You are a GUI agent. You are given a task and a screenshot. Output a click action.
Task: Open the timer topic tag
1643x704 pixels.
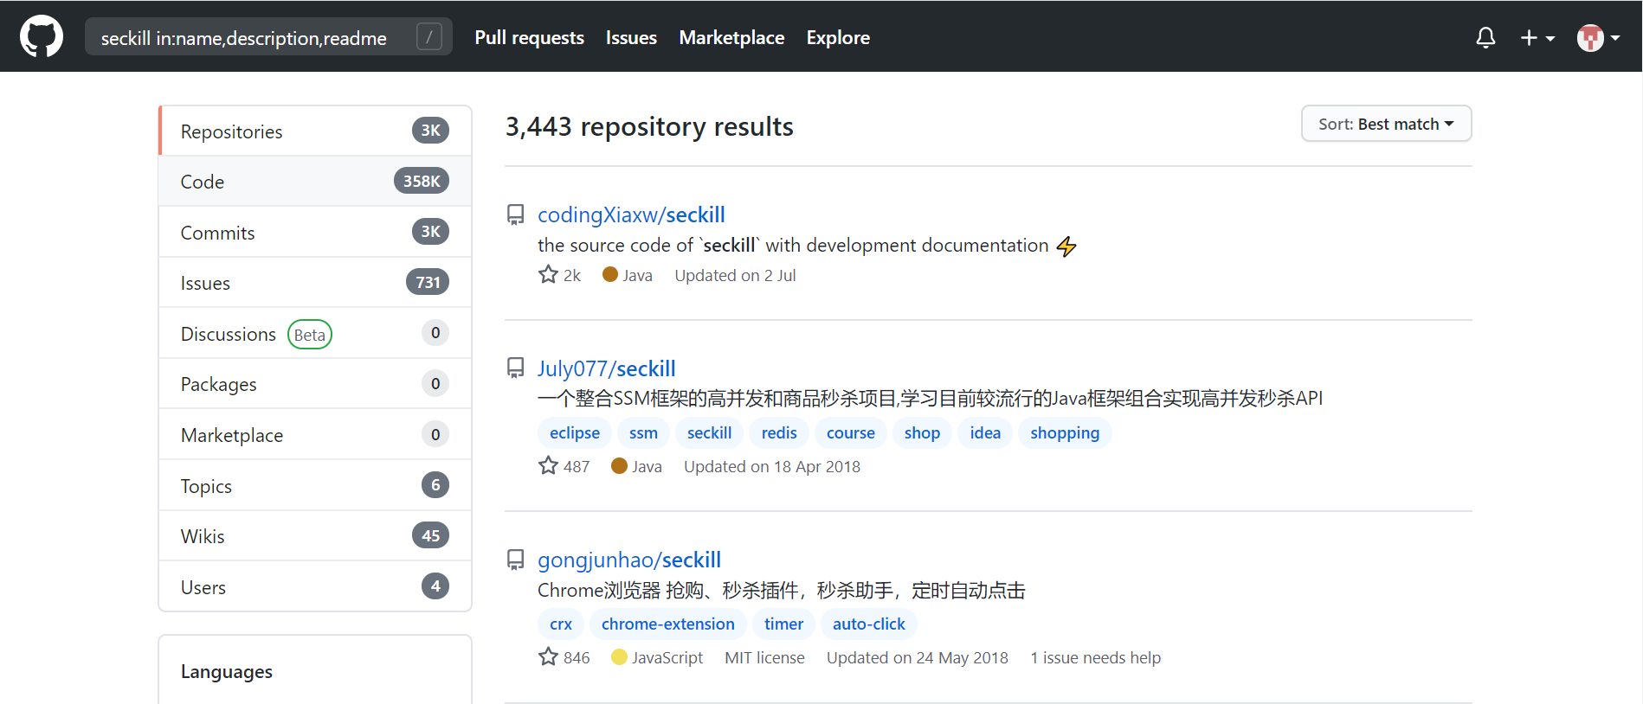coord(783,624)
